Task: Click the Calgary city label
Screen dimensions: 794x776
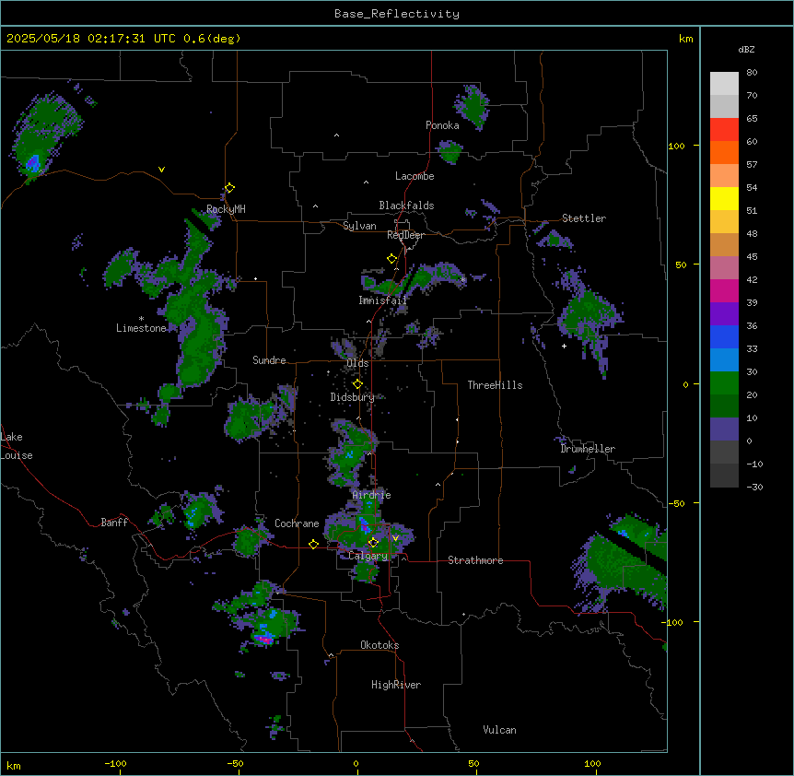Action: point(368,556)
